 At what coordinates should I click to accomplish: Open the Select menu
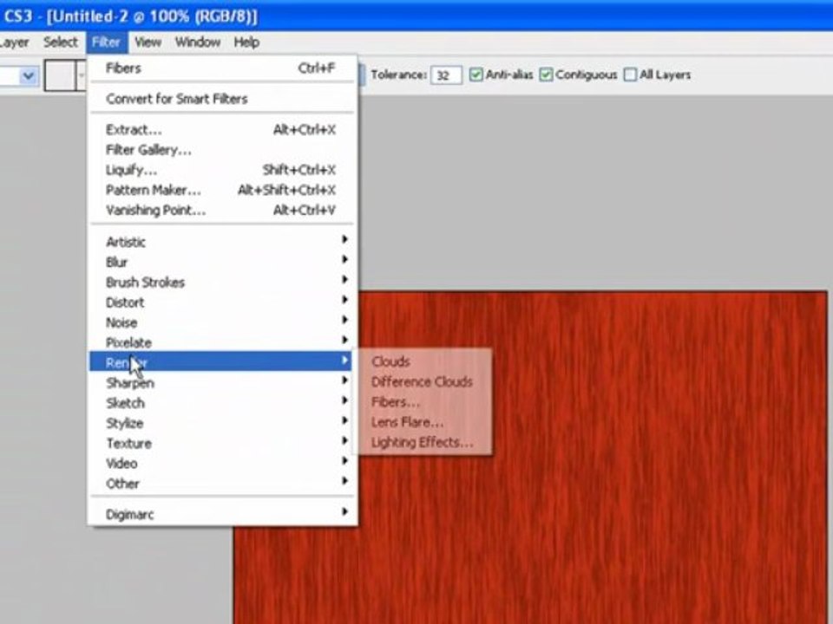pos(61,42)
